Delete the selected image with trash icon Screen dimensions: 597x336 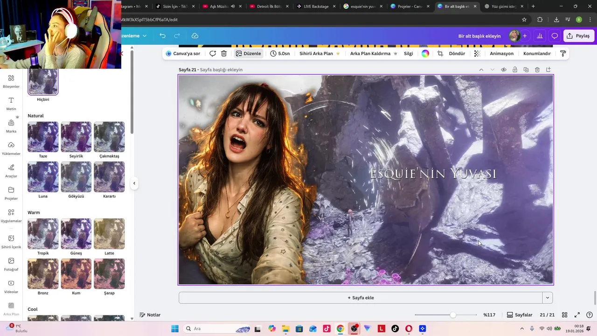coord(224,54)
